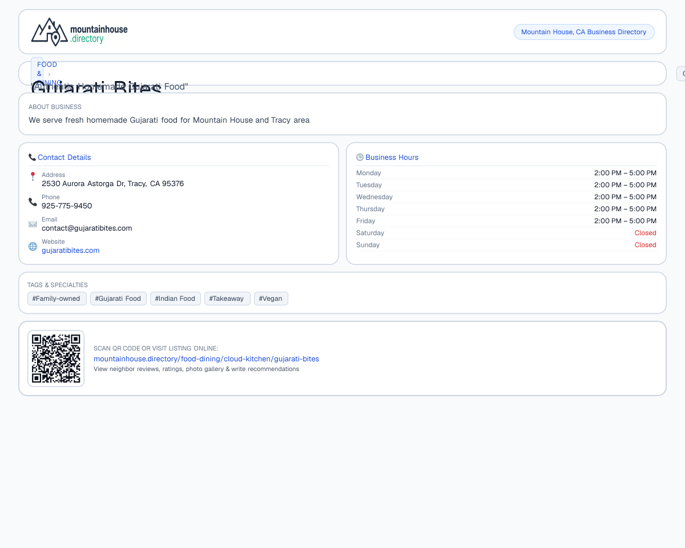Select the #Family-owned tag
The height and width of the screenshot is (548, 685).
click(57, 299)
